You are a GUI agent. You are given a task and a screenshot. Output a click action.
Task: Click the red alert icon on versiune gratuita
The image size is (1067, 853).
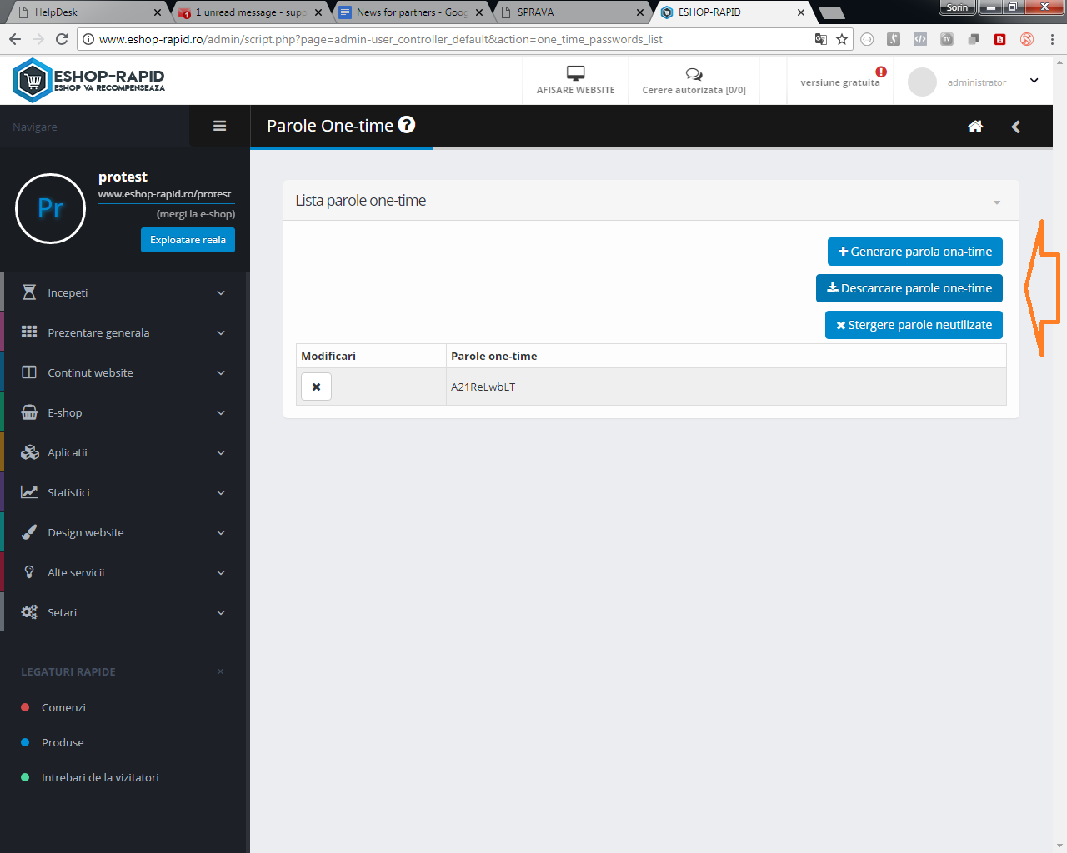881,72
